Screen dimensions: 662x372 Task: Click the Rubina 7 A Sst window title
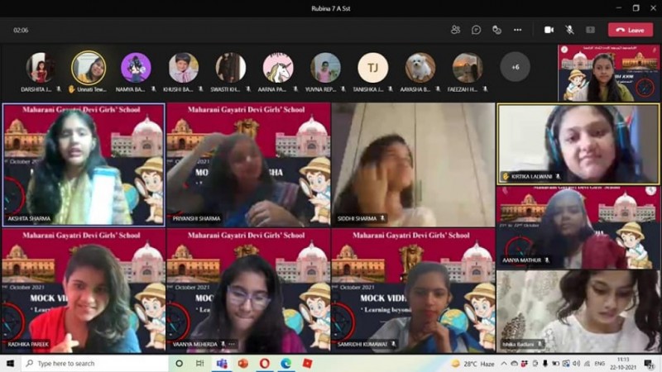coord(331,8)
